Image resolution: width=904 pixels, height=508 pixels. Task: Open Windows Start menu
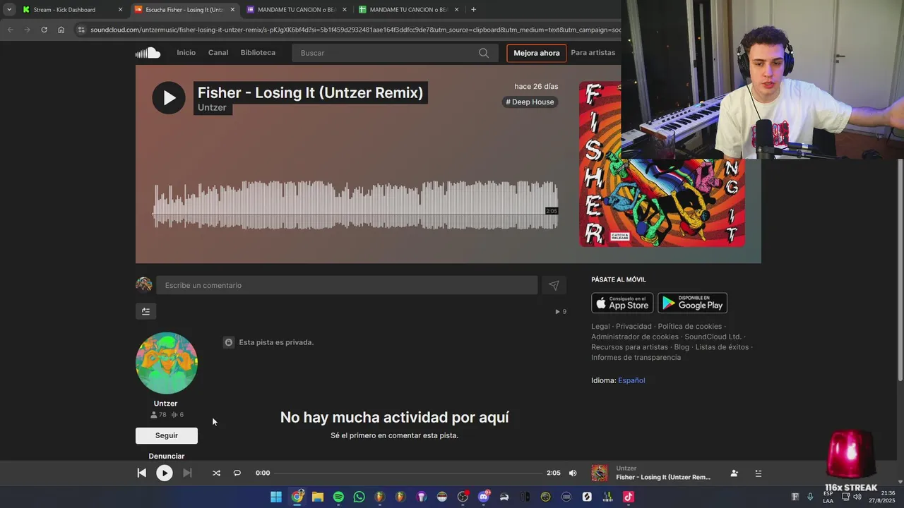coord(276,497)
